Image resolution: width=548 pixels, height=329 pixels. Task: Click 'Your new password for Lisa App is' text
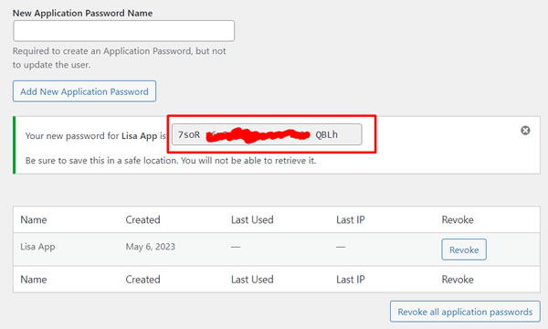click(x=96, y=135)
